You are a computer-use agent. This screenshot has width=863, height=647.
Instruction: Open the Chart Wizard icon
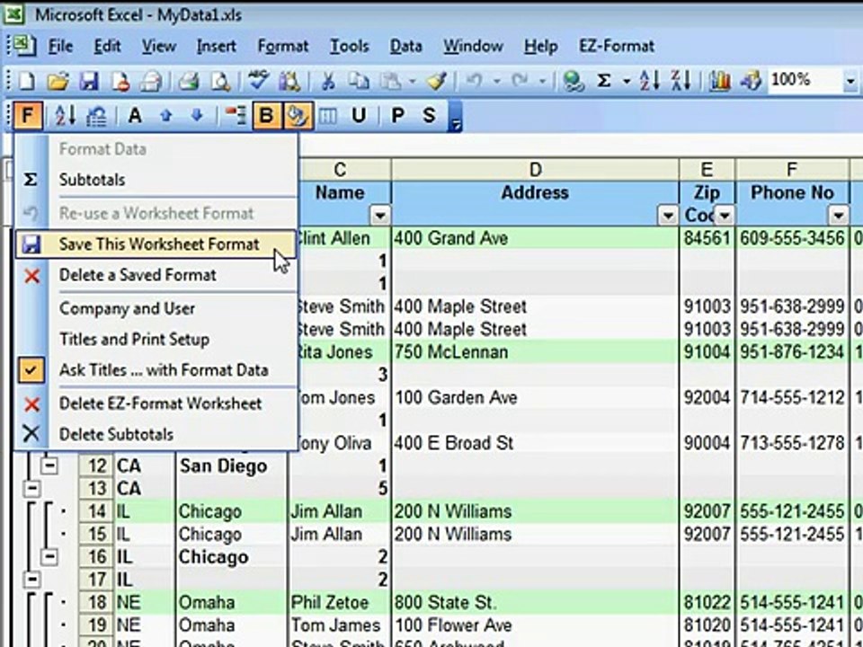[x=719, y=82]
